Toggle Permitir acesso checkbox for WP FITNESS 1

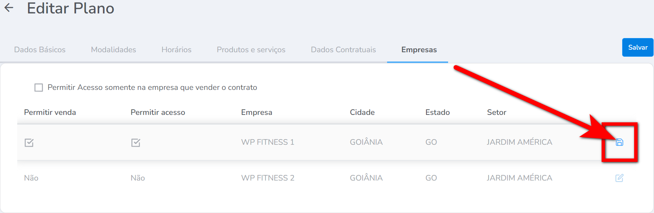pyautogui.click(x=136, y=142)
